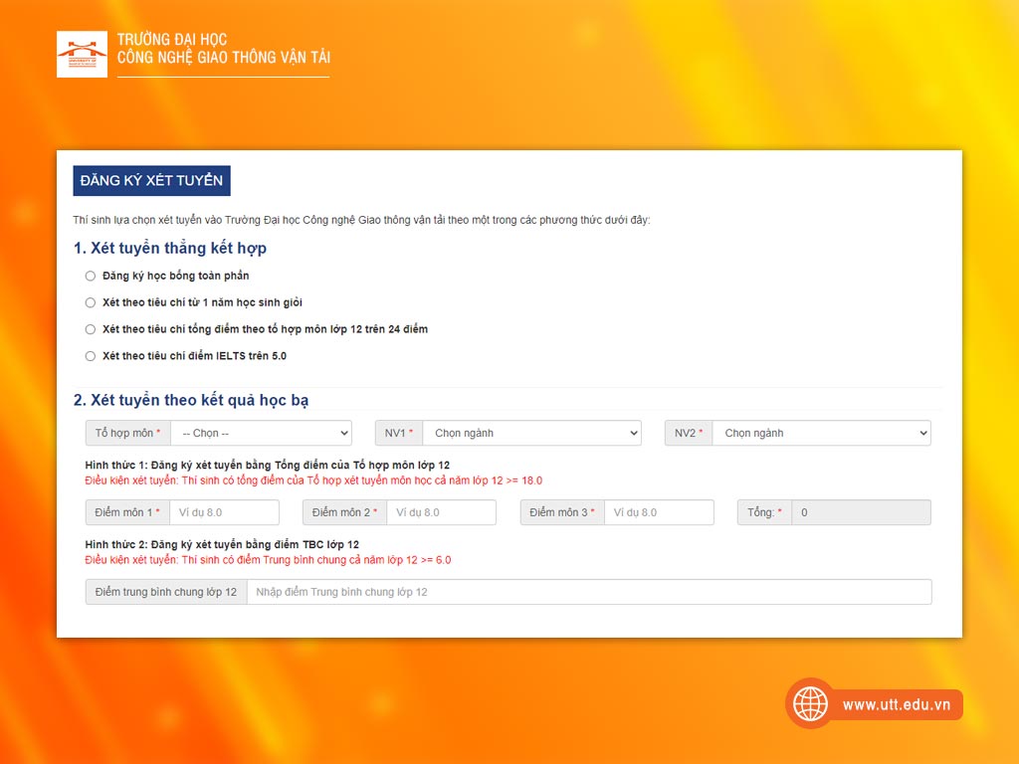Click the 'Tổng' total score field
This screenshot has width=1019, height=764.
(x=861, y=512)
